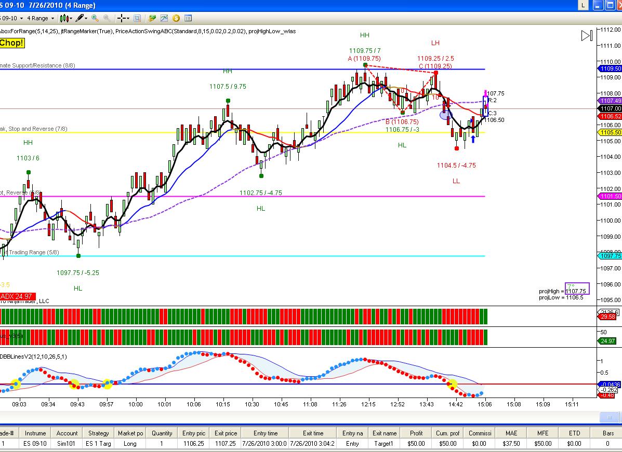The width and height of the screenshot is (622, 452).
Task: Click the yellow 1105.50 price axis marker
Action: pyautogui.click(x=610, y=132)
